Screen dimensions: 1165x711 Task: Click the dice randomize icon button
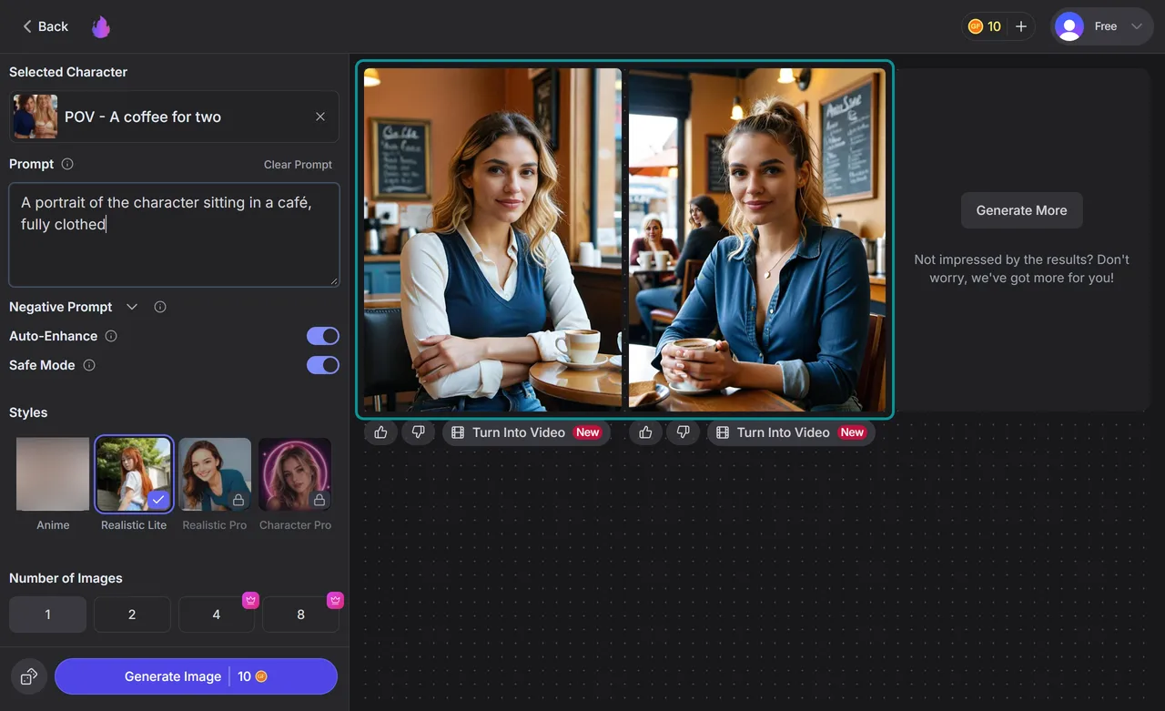click(x=29, y=676)
